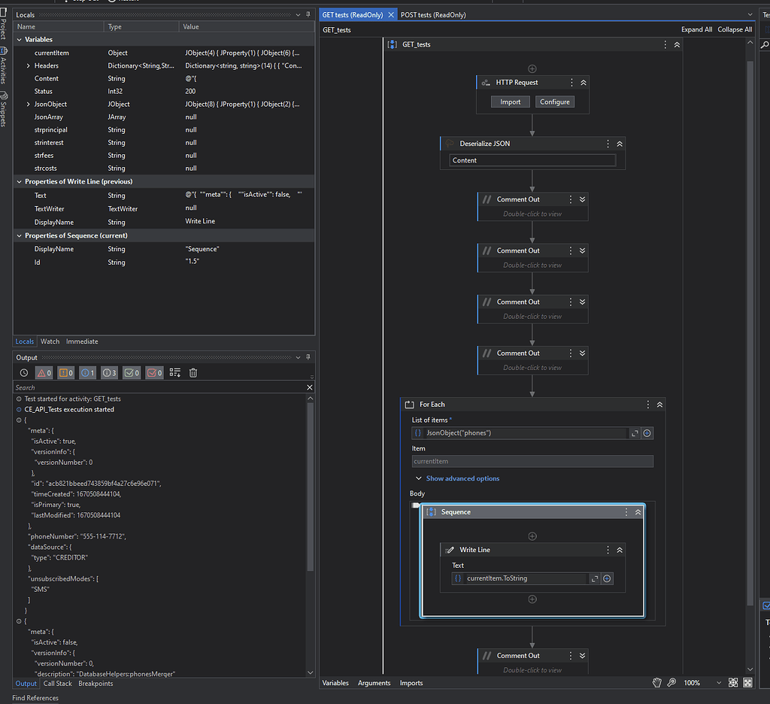This screenshot has width=770, height=704.
Task: Select the pan tool in the designer status bar
Action: pyautogui.click(x=656, y=682)
